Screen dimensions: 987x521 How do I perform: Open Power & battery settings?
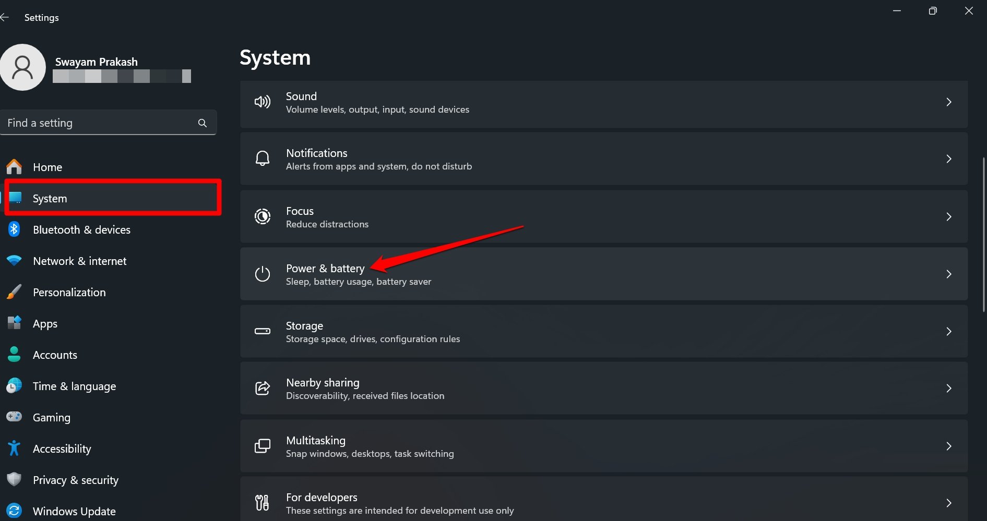click(325, 269)
